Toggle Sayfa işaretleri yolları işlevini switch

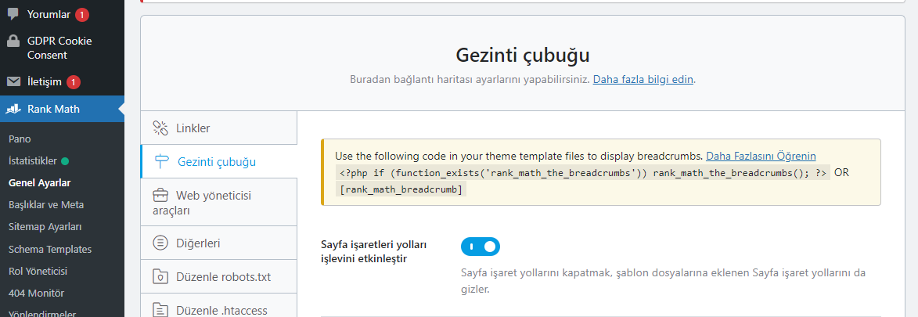tap(480, 247)
